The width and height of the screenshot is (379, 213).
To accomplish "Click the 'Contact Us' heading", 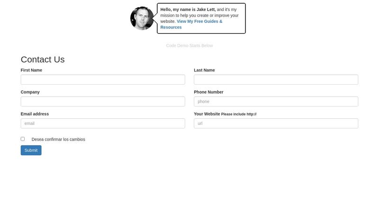I will pyautogui.click(x=43, y=60).
